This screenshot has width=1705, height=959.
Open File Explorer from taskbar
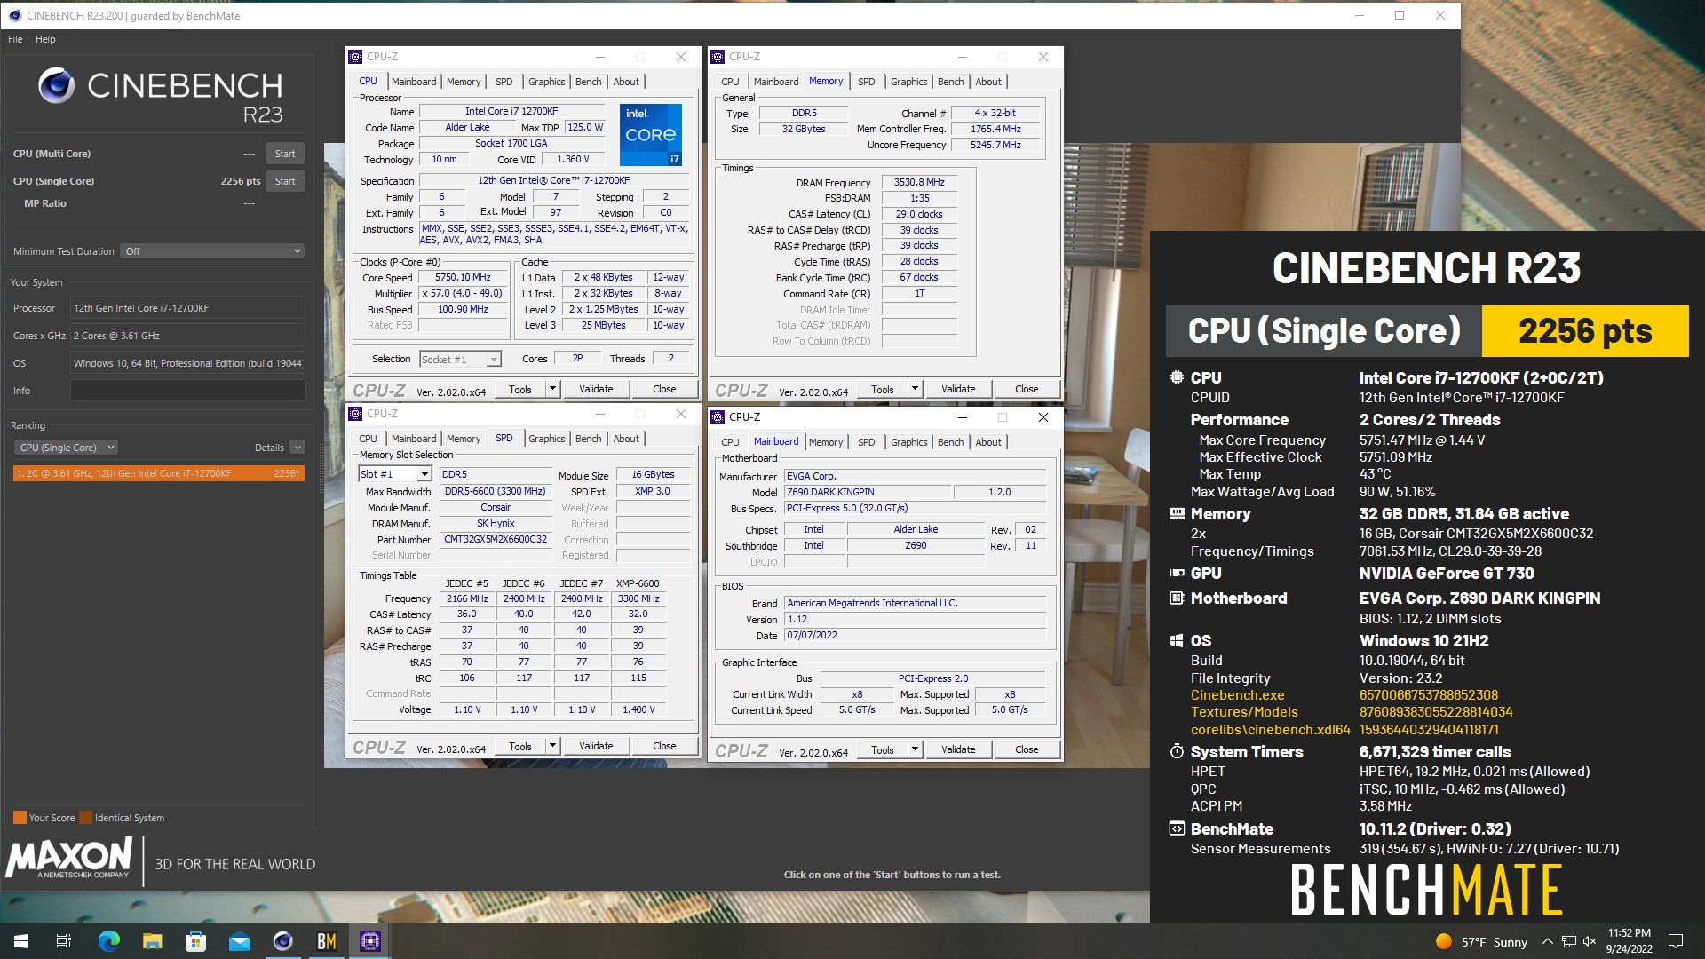coord(152,941)
